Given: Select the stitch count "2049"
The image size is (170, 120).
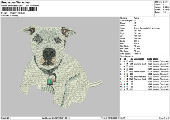Looking at the screenshot, I should click(131, 79).
